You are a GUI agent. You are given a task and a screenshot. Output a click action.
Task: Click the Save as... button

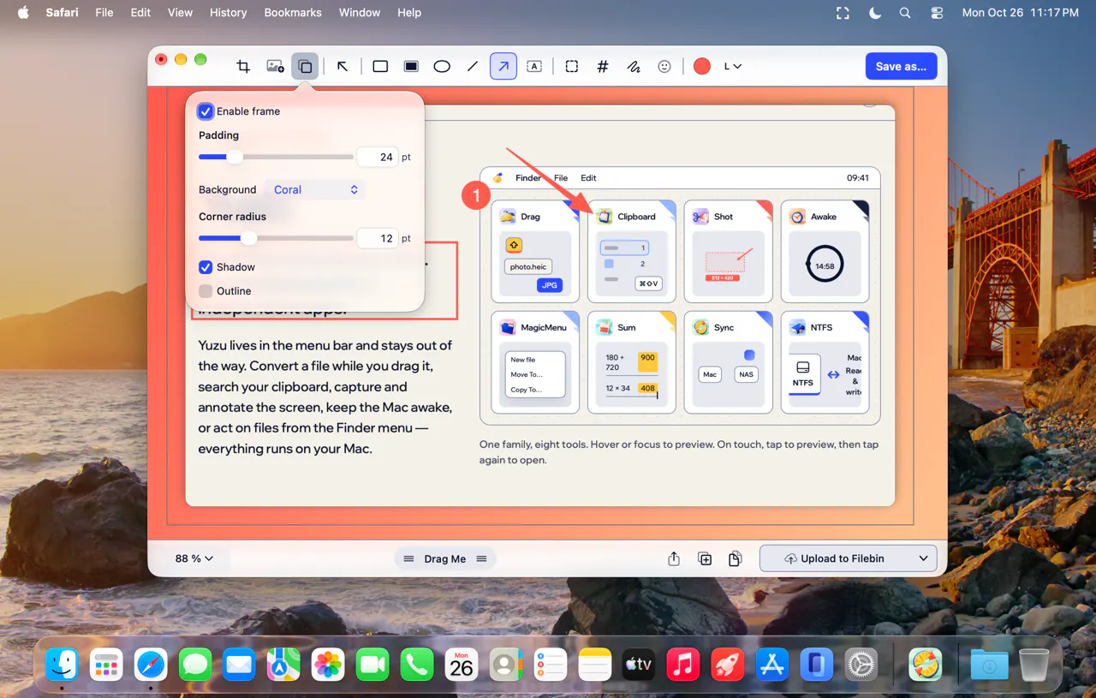coord(901,66)
